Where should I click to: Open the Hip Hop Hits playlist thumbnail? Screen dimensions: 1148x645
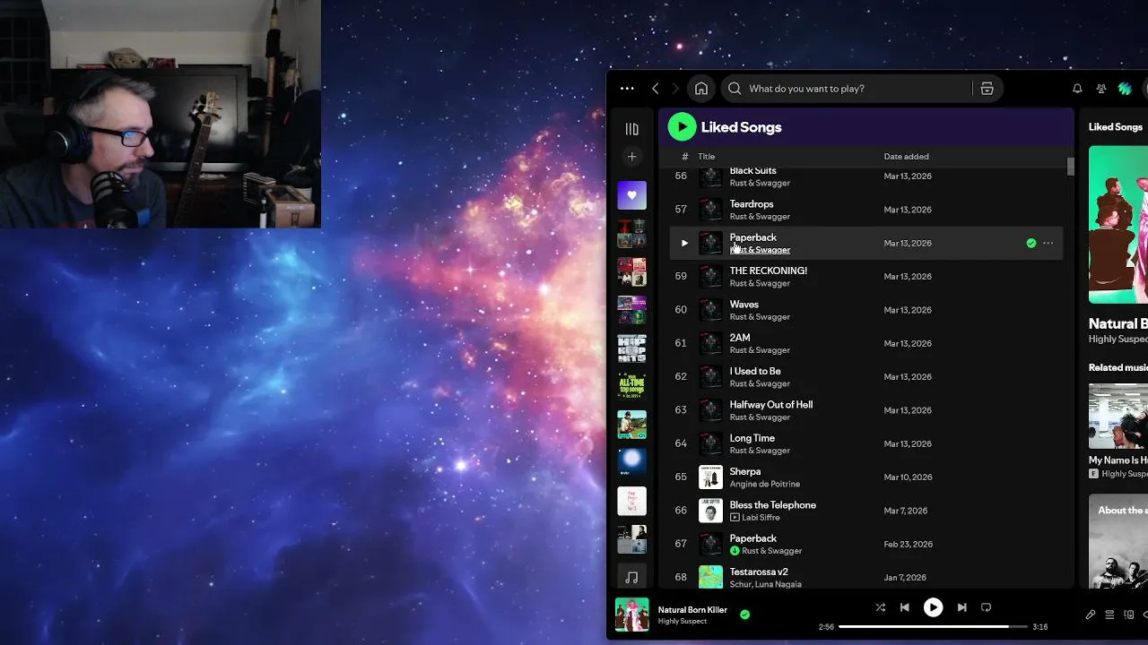631,348
